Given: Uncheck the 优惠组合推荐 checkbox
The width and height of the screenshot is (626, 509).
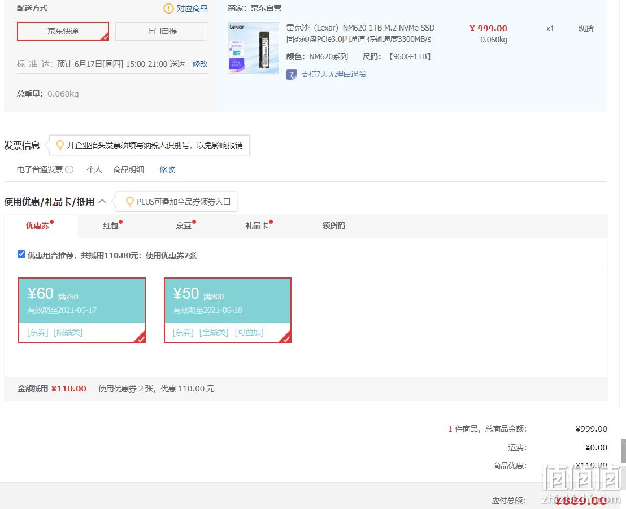Looking at the screenshot, I should (x=21, y=254).
